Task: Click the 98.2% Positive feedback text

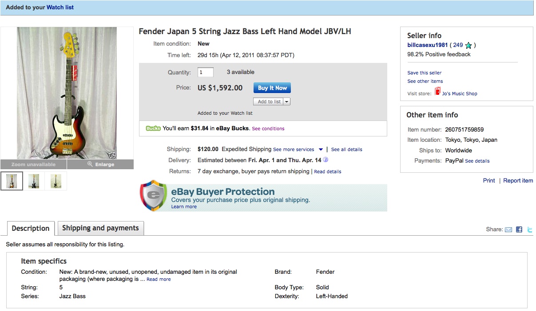Action: click(x=439, y=54)
